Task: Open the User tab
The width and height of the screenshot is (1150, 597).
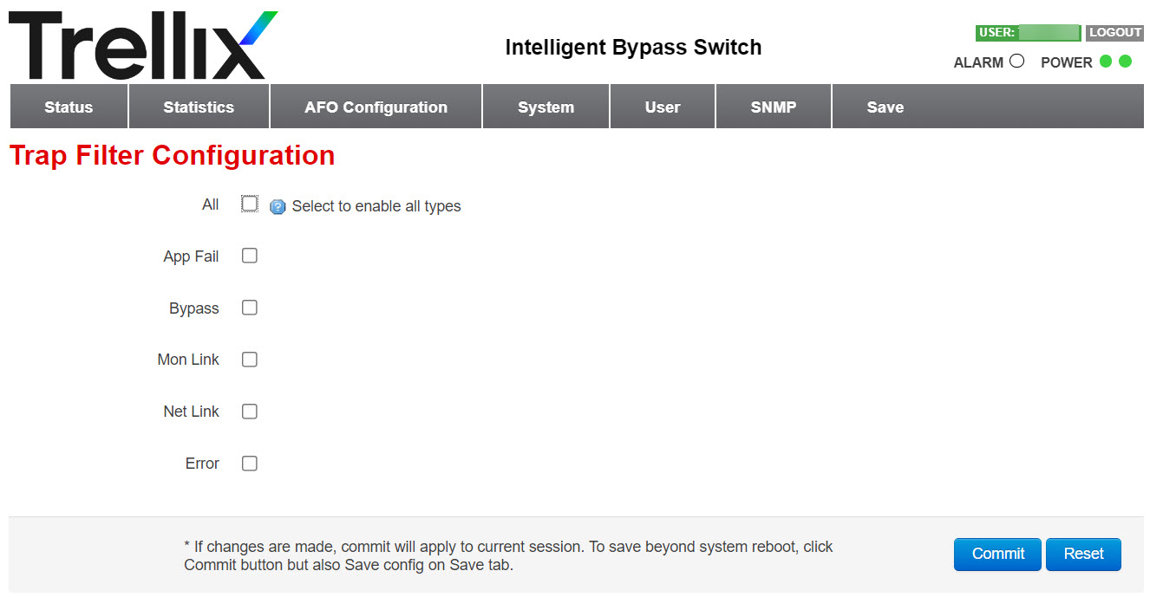Action: pyautogui.click(x=663, y=107)
